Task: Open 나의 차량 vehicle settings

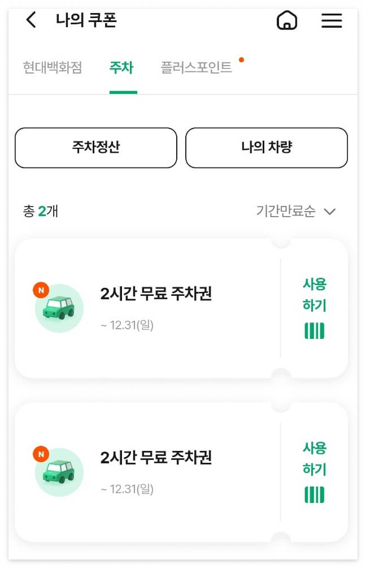Action: 267,148
